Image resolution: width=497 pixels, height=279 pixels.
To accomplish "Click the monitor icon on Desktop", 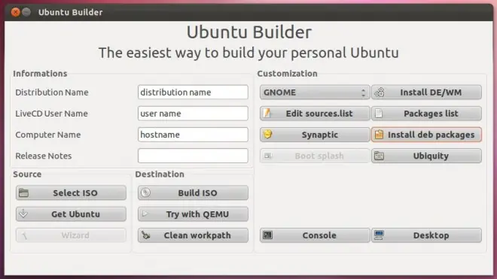I will click(379, 235).
